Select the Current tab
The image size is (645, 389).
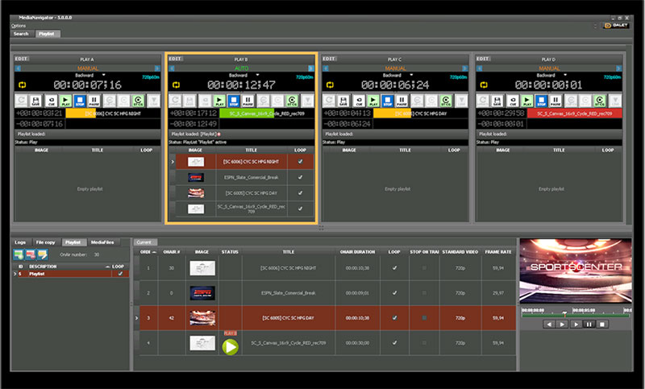pos(144,242)
